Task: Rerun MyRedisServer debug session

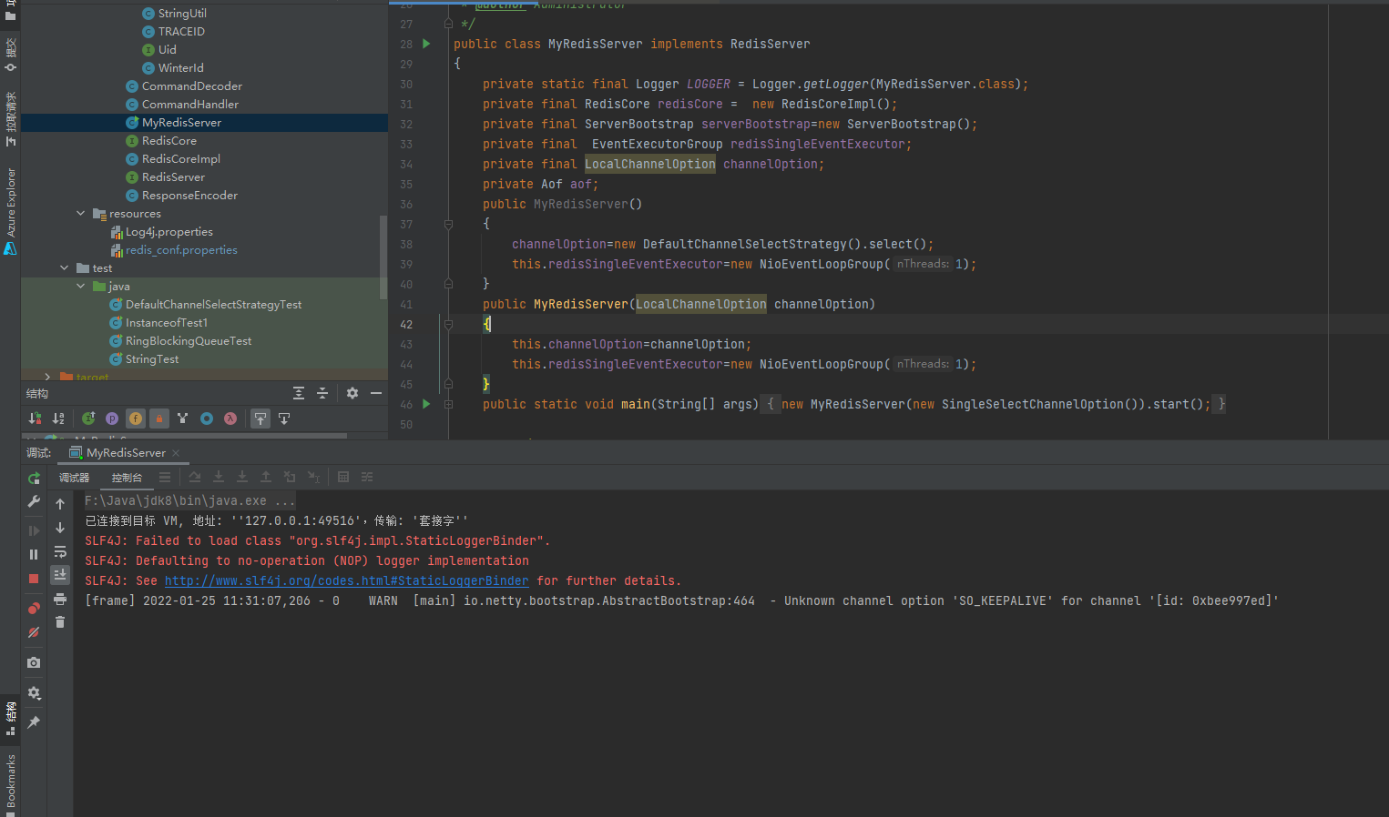Action: (x=34, y=478)
